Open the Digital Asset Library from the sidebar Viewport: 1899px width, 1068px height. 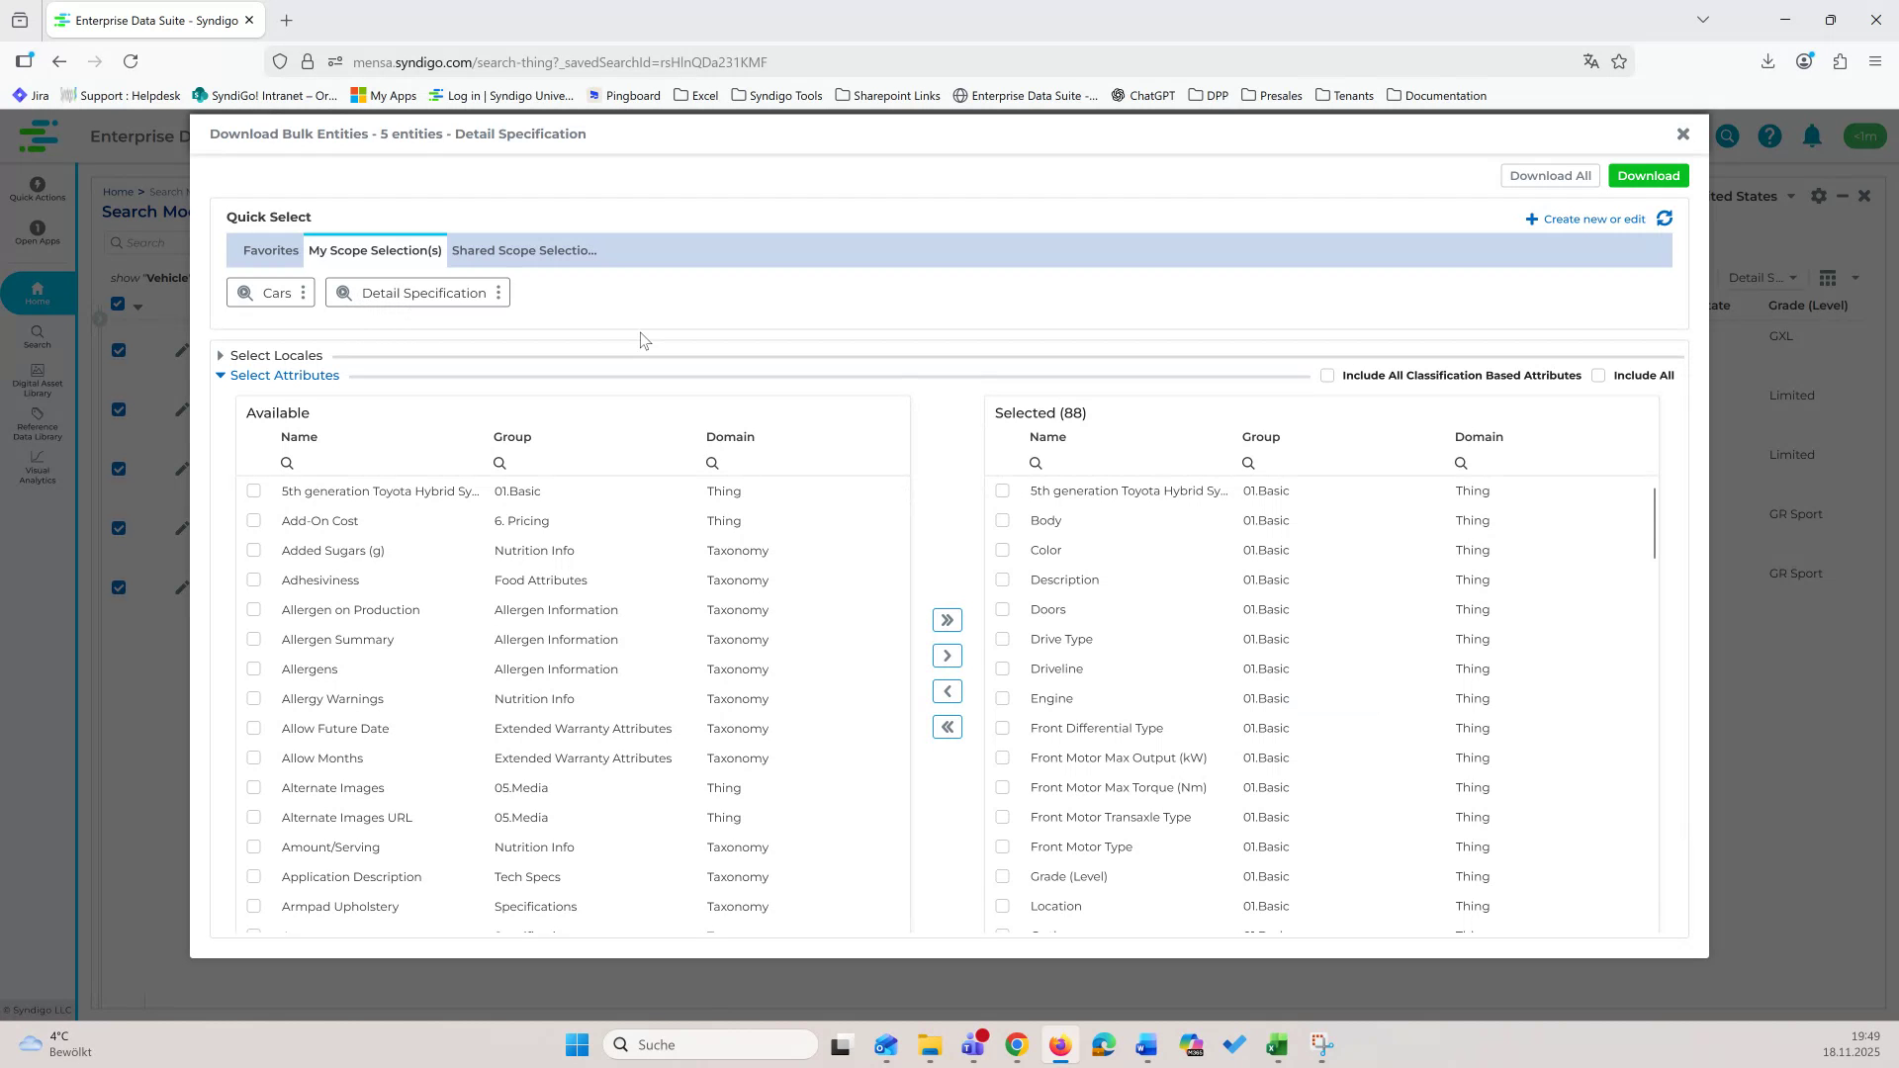(x=37, y=377)
